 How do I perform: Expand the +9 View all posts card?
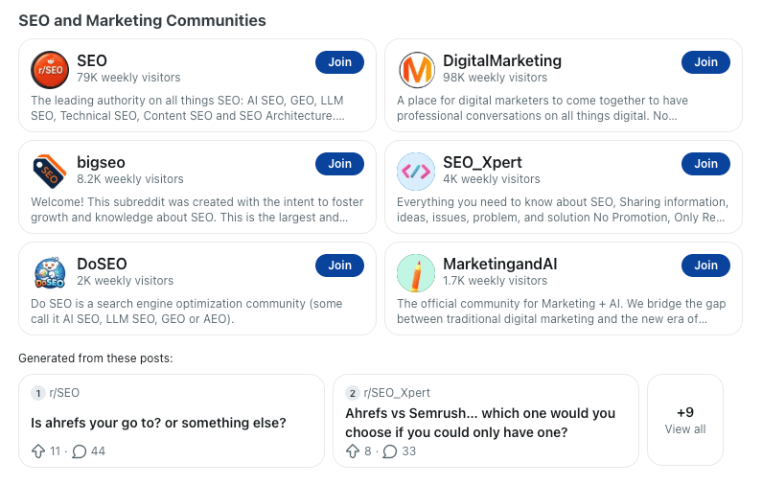(x=685, y=421)
